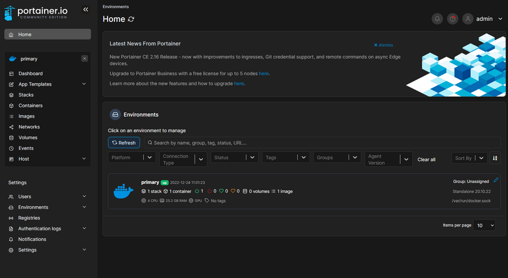Click the notifications bell icon in header

coord(437,19)
